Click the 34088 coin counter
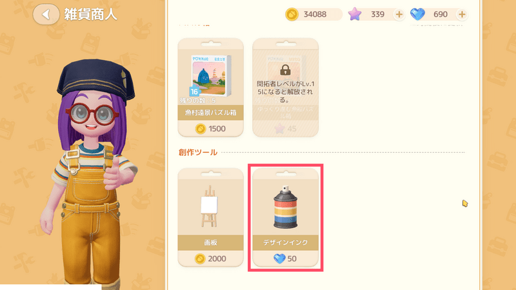The height and width of the screenshot is (290, 516). (x=315, y=14)
